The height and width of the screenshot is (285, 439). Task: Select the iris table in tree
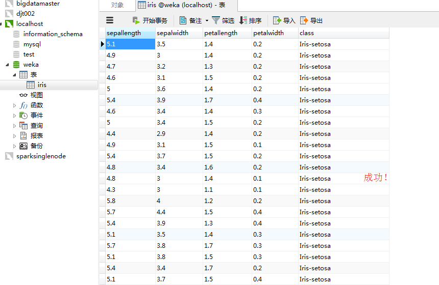pos(42,85)
